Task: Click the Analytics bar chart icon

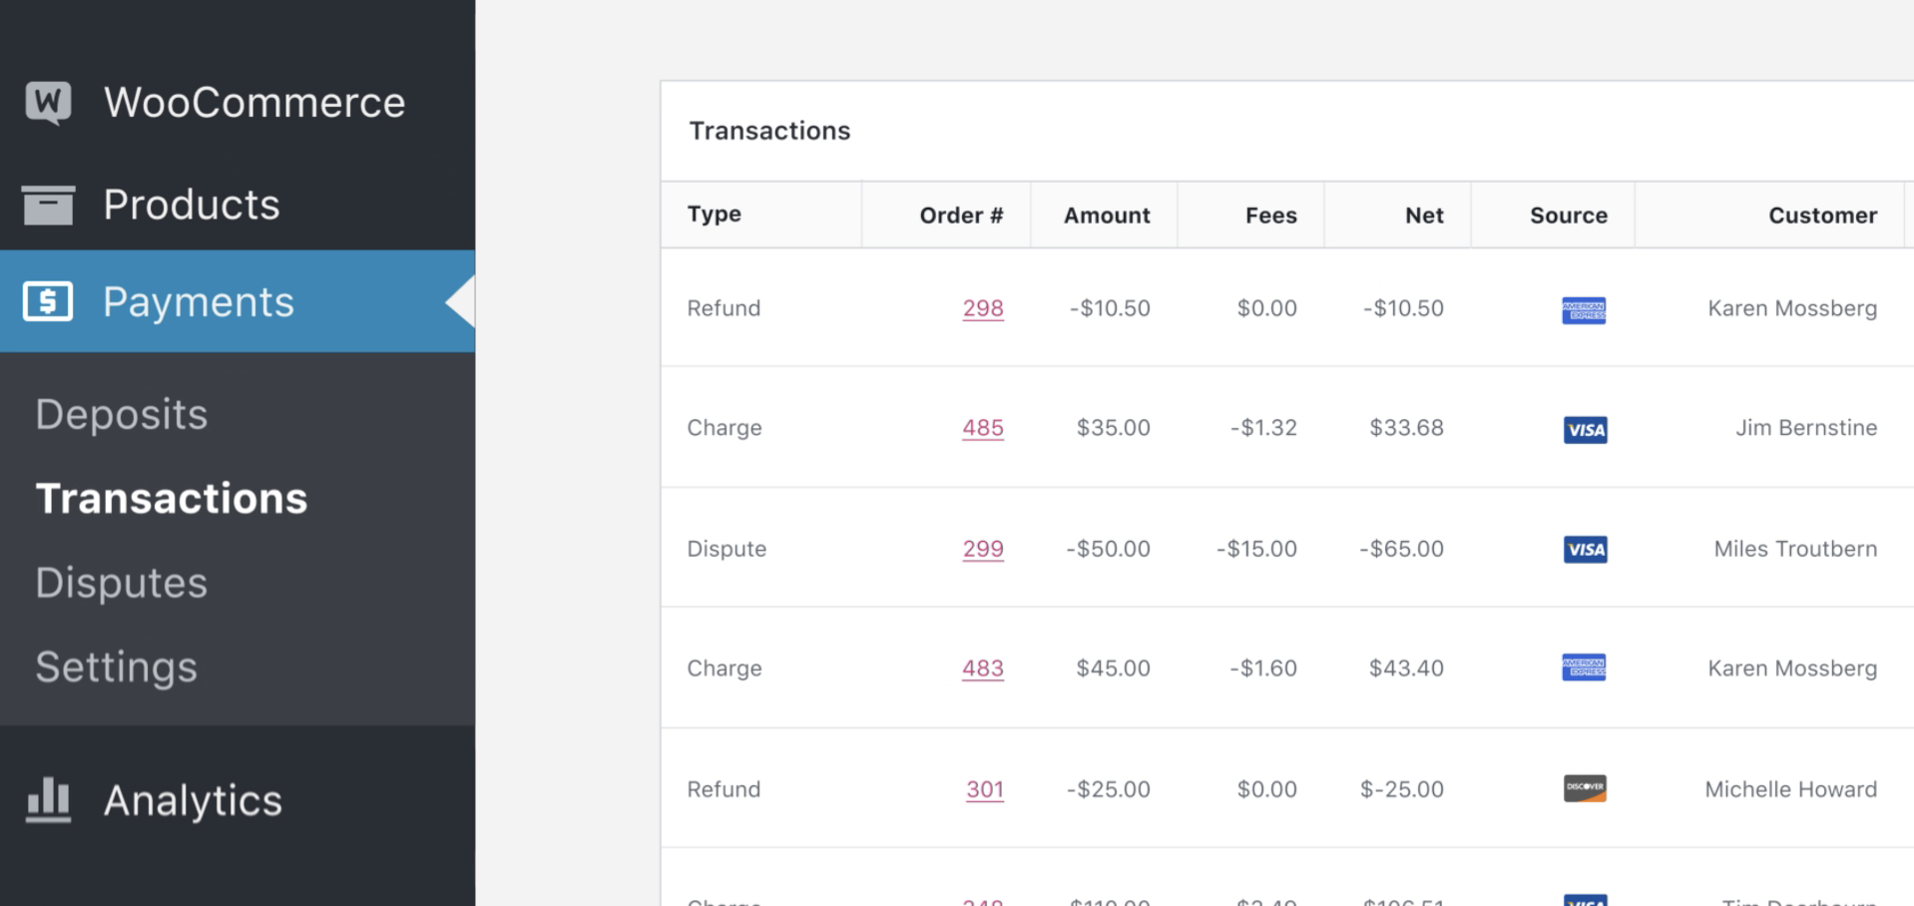Action: pyautogui.click(x=48, y=800)
